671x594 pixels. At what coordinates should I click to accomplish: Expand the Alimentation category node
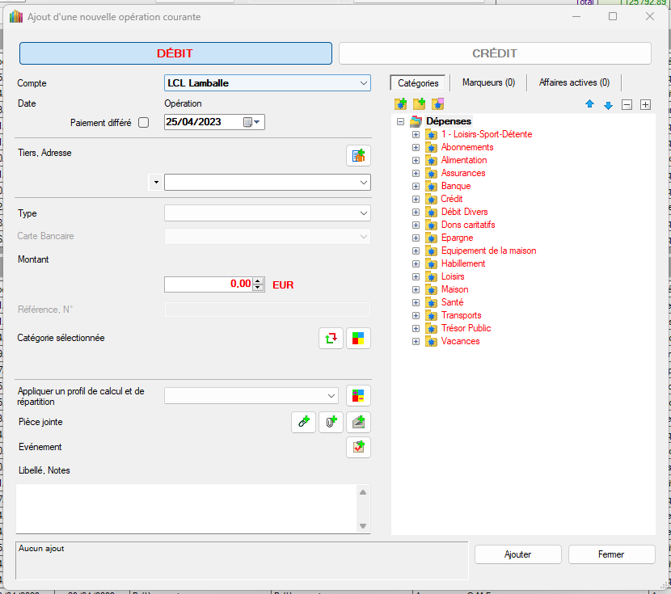(x=416, y=160)
